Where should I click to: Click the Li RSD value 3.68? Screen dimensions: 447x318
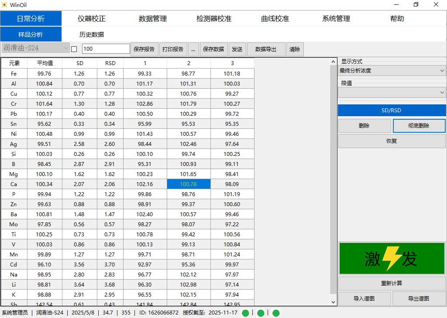click(110, 284)
